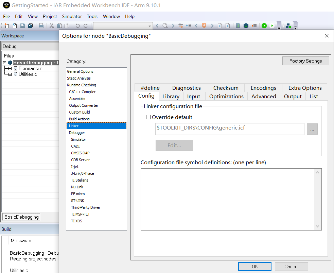
Task: Click the browse ... button for linker file
Action: coord(312,129)
